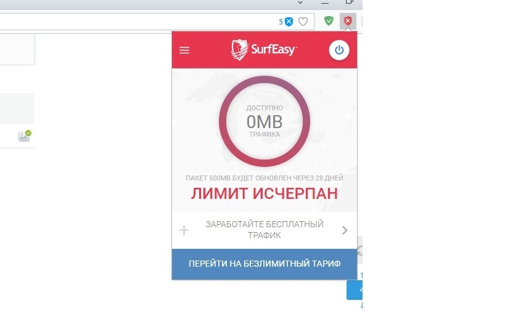Viewport: 505px width, 319px height.
Task: Open the image icon with green checkmark
Action: (25, 136)
